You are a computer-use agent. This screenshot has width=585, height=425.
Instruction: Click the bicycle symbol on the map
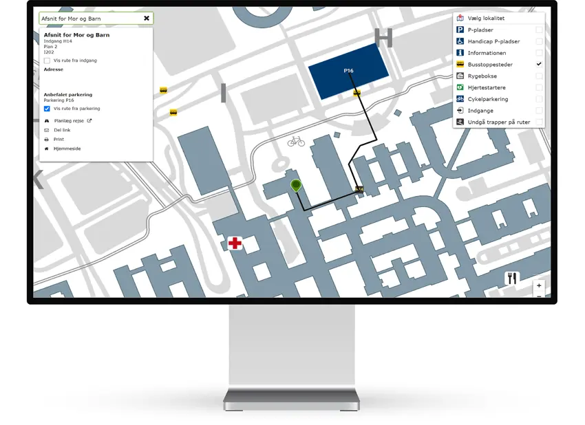click(296, 140)
